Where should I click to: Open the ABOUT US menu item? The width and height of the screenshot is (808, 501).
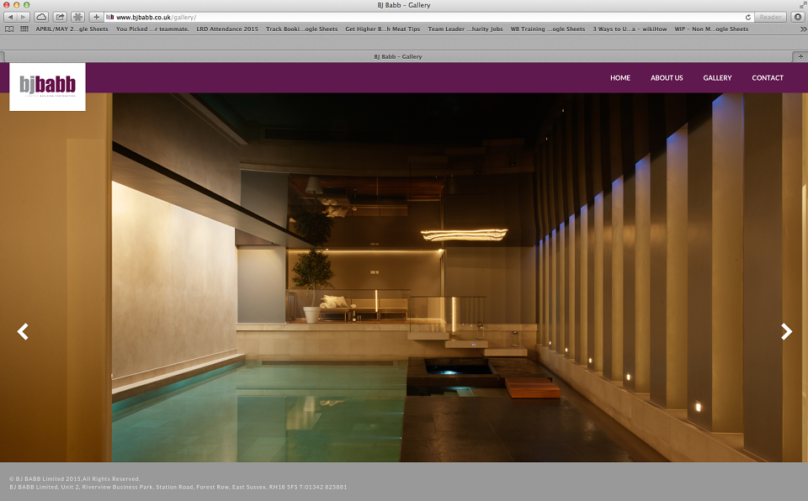point(667,77)
